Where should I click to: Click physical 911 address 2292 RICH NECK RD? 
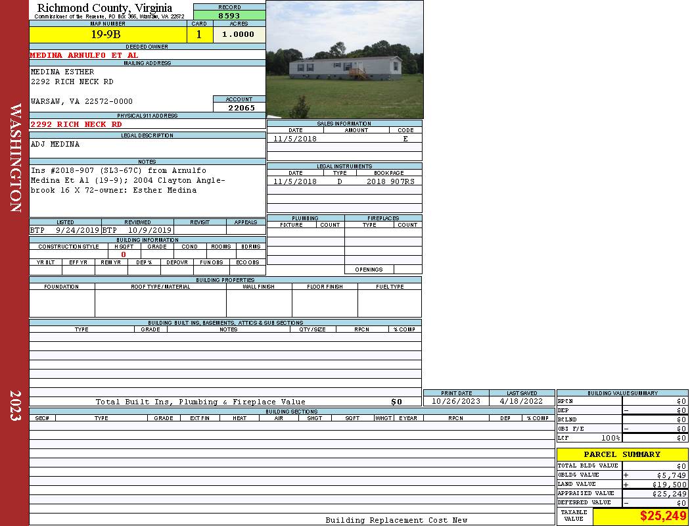(76, 124)
